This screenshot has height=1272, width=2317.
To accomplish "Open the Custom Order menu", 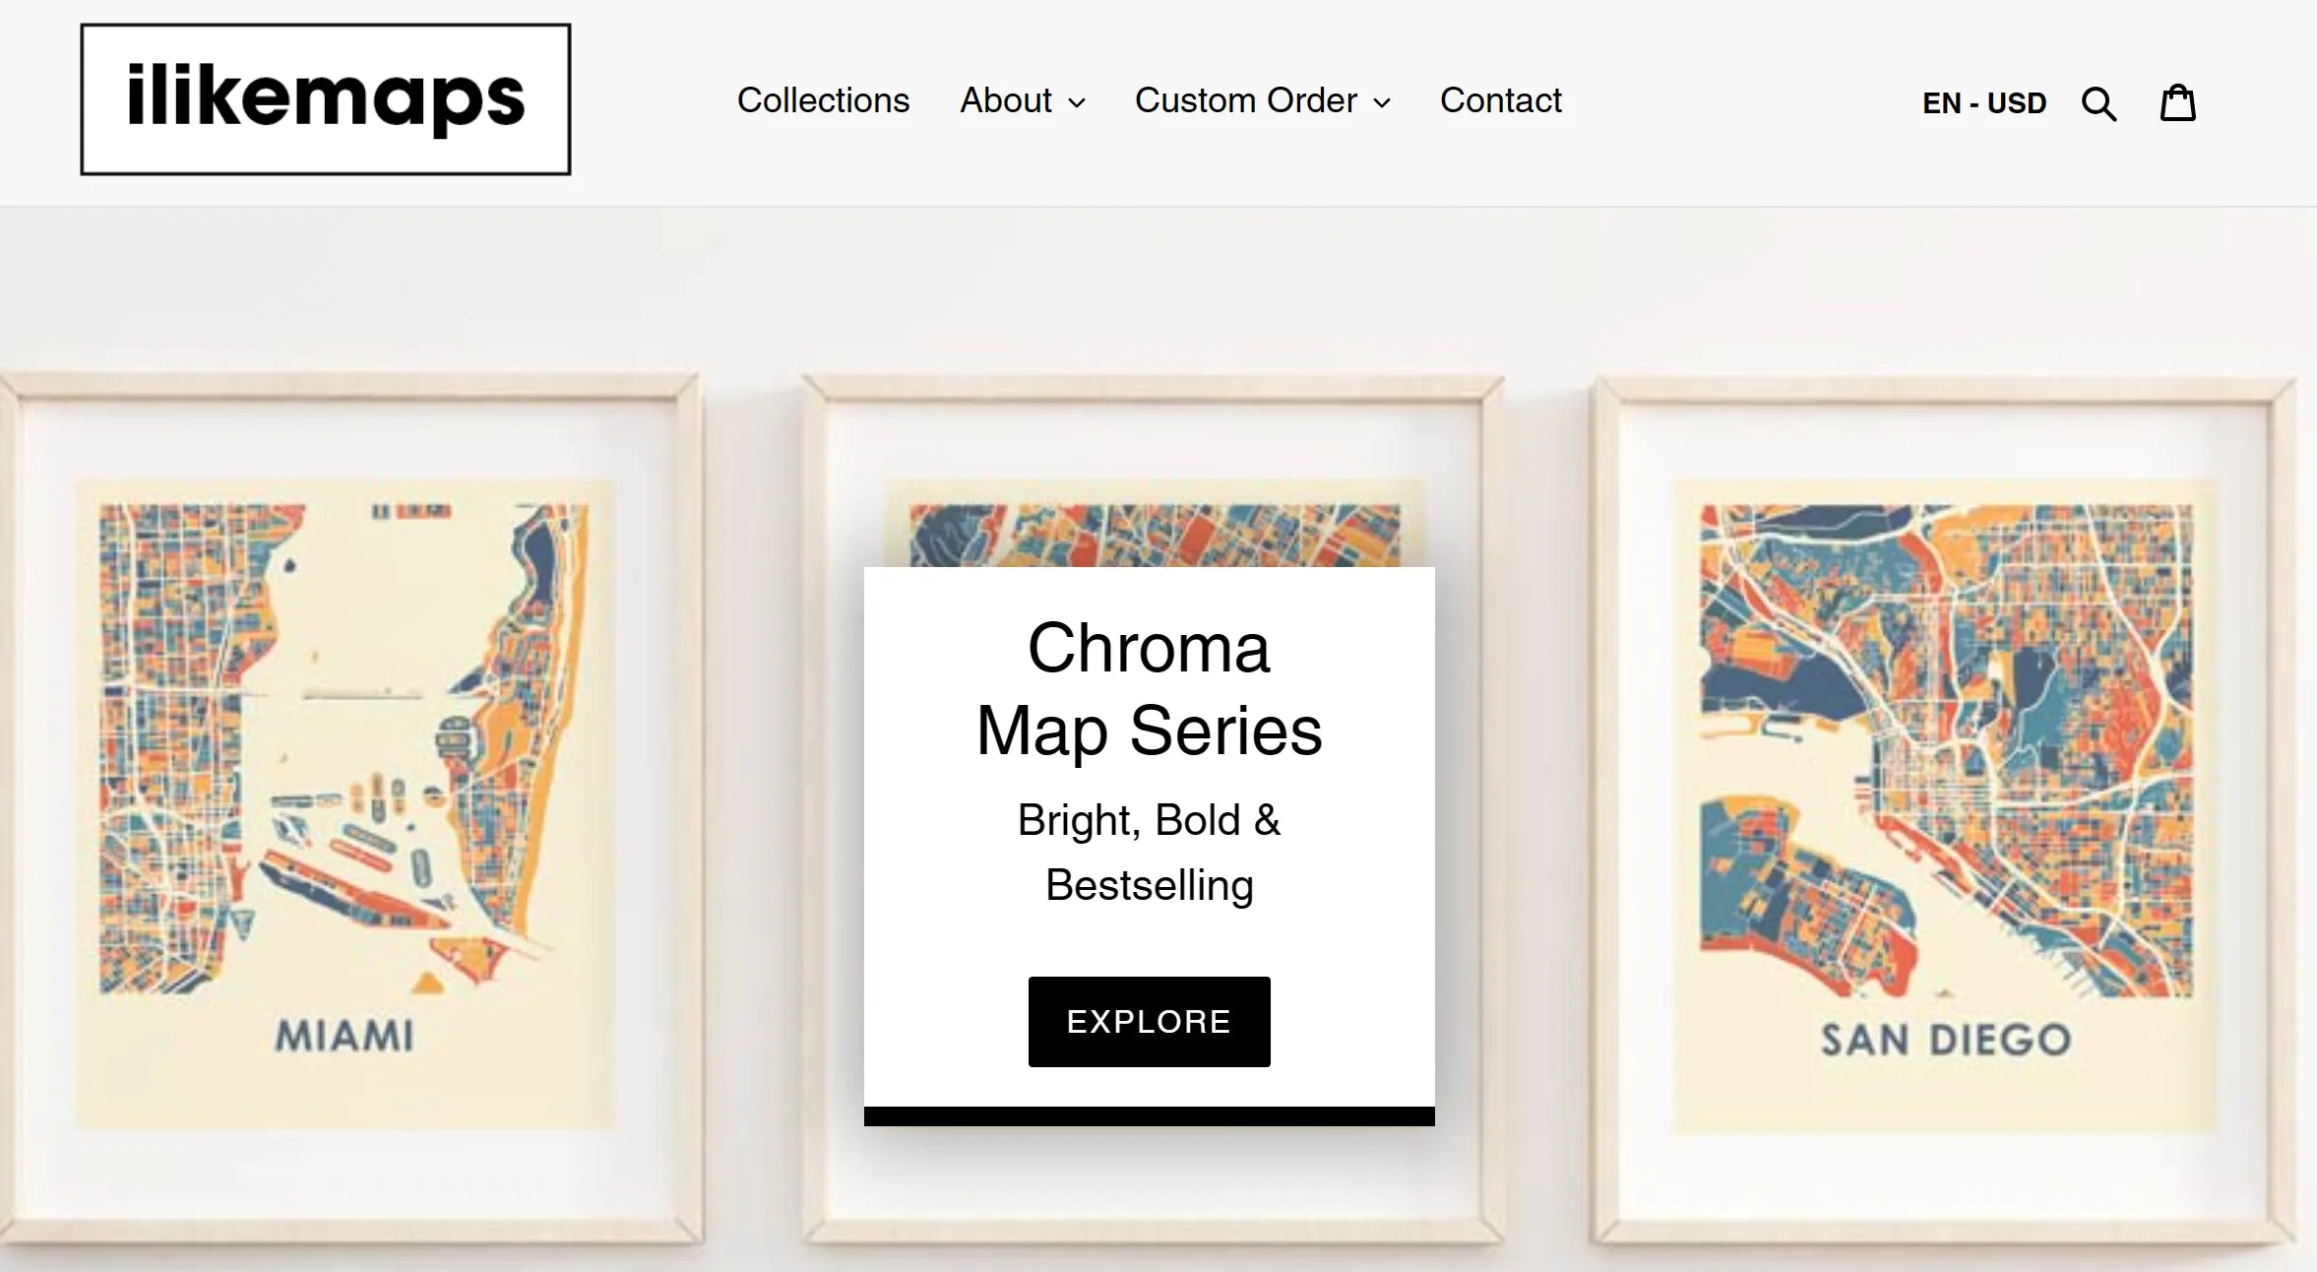I will tap(1245, 99).
